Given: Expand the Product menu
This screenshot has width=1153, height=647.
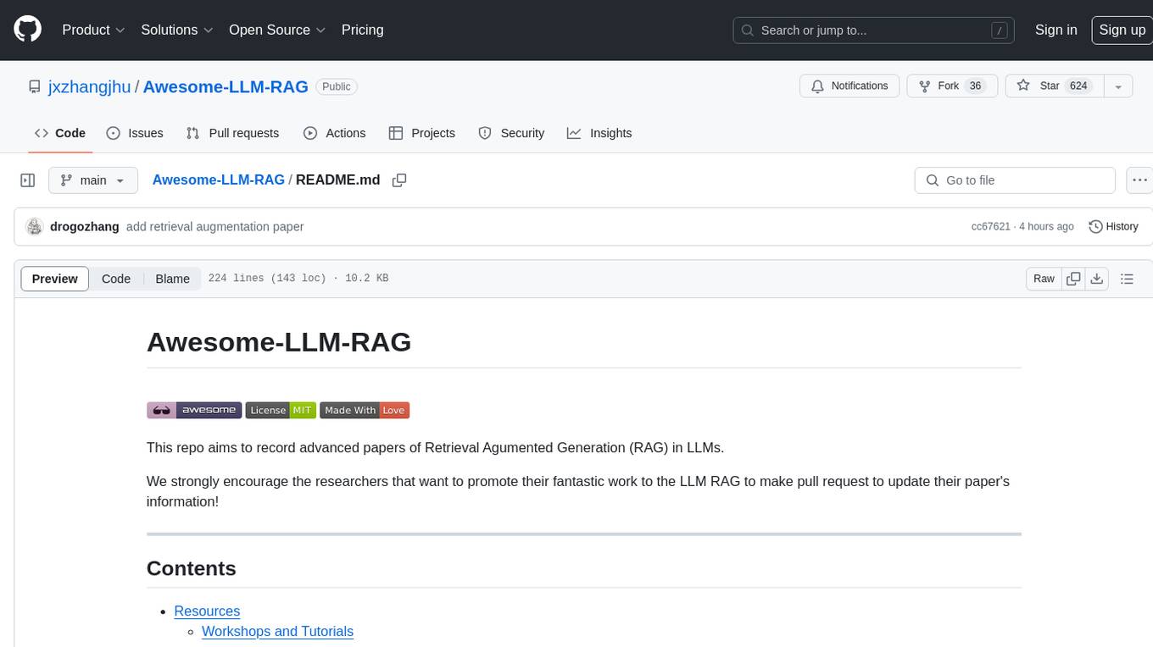Looking at the screenshot, I should coord(93,30).
